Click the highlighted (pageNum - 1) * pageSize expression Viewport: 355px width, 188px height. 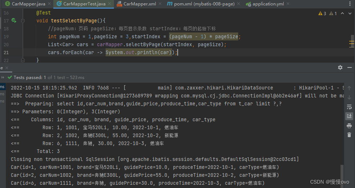click(x=204, y=36)
